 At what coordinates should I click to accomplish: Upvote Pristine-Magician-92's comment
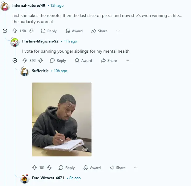(25, 61)
